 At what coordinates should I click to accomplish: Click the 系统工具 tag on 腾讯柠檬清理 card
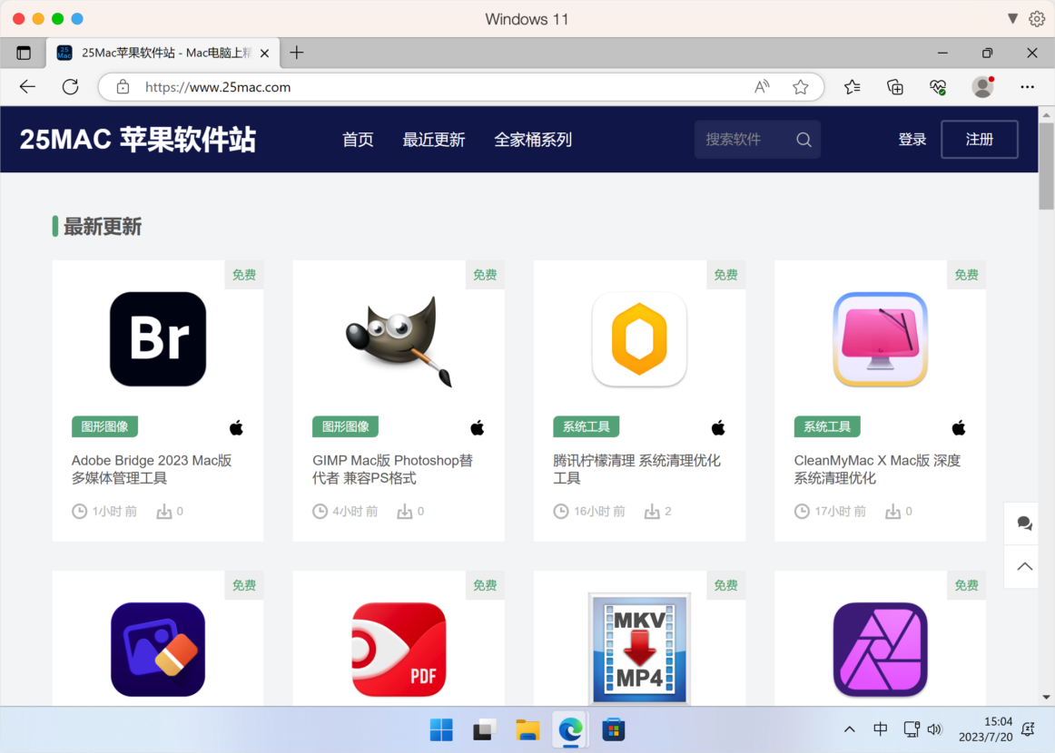(586, 426)
